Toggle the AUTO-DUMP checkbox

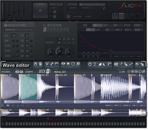(73, 16)
